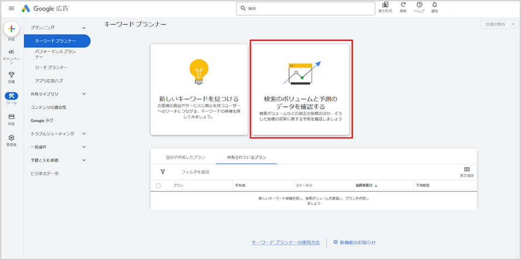Open キャンペーン megaphone icon
This screenshot has width=521, height=260.
click(x=11, y=52)
